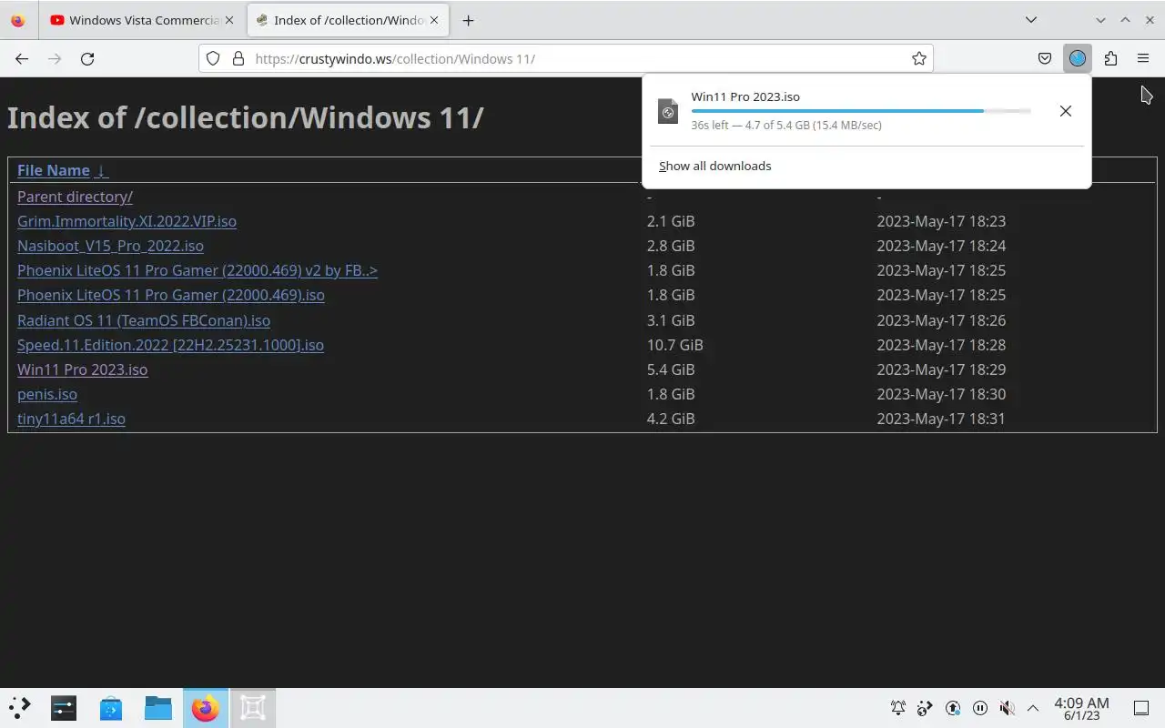Screen dimensions: 1165x728
Task: Click Show all downloads
Action: pyautogui.click(x=715, y=166)
